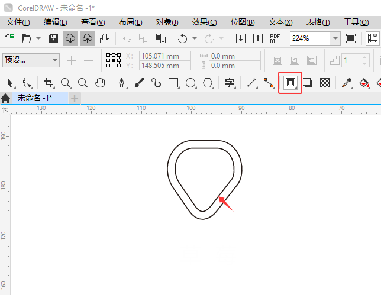Click the Home welcome screen icon
The image size is (381, 295).
[5, 98]
